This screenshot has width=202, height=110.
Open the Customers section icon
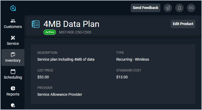13,21
